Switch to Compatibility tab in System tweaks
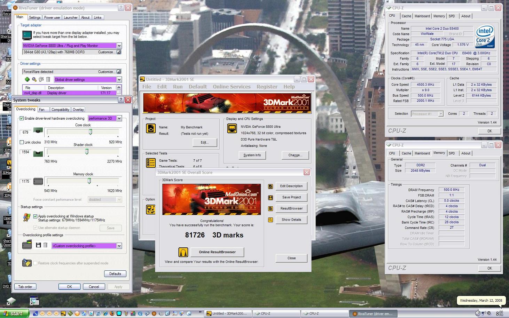This screenshot has height=318, width=509. pyautogui.click(x=60, y=109)
